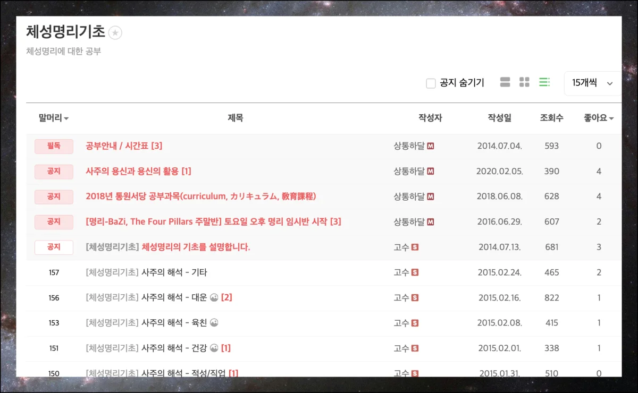This screenshot has width=638, height=393.
Task: Click the favorite star next to 체성명리기초
Action: pyautogui.click(x=115, y=33)
